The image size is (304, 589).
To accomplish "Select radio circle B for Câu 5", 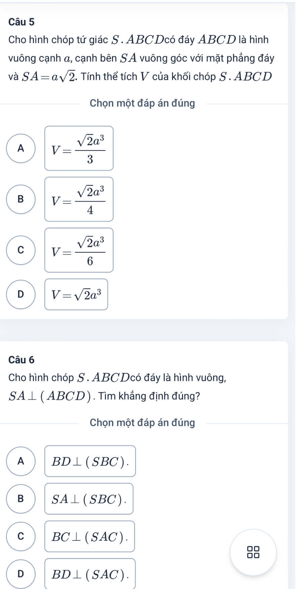I will tap(21, 199).
